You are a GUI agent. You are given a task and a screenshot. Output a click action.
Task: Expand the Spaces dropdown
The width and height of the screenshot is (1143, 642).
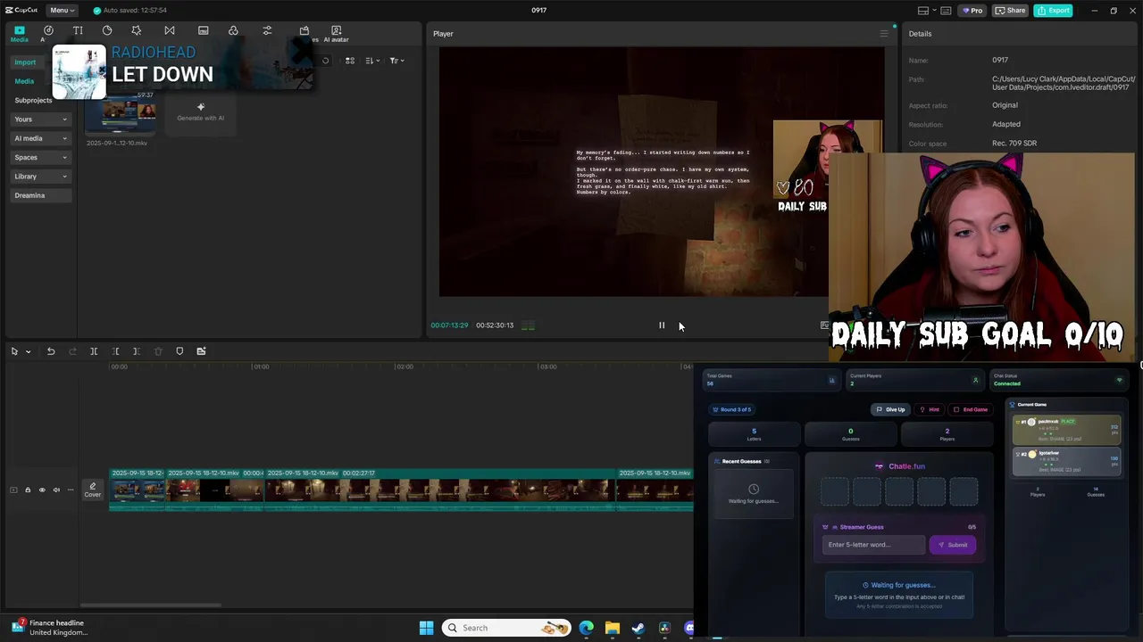(40, 157)
